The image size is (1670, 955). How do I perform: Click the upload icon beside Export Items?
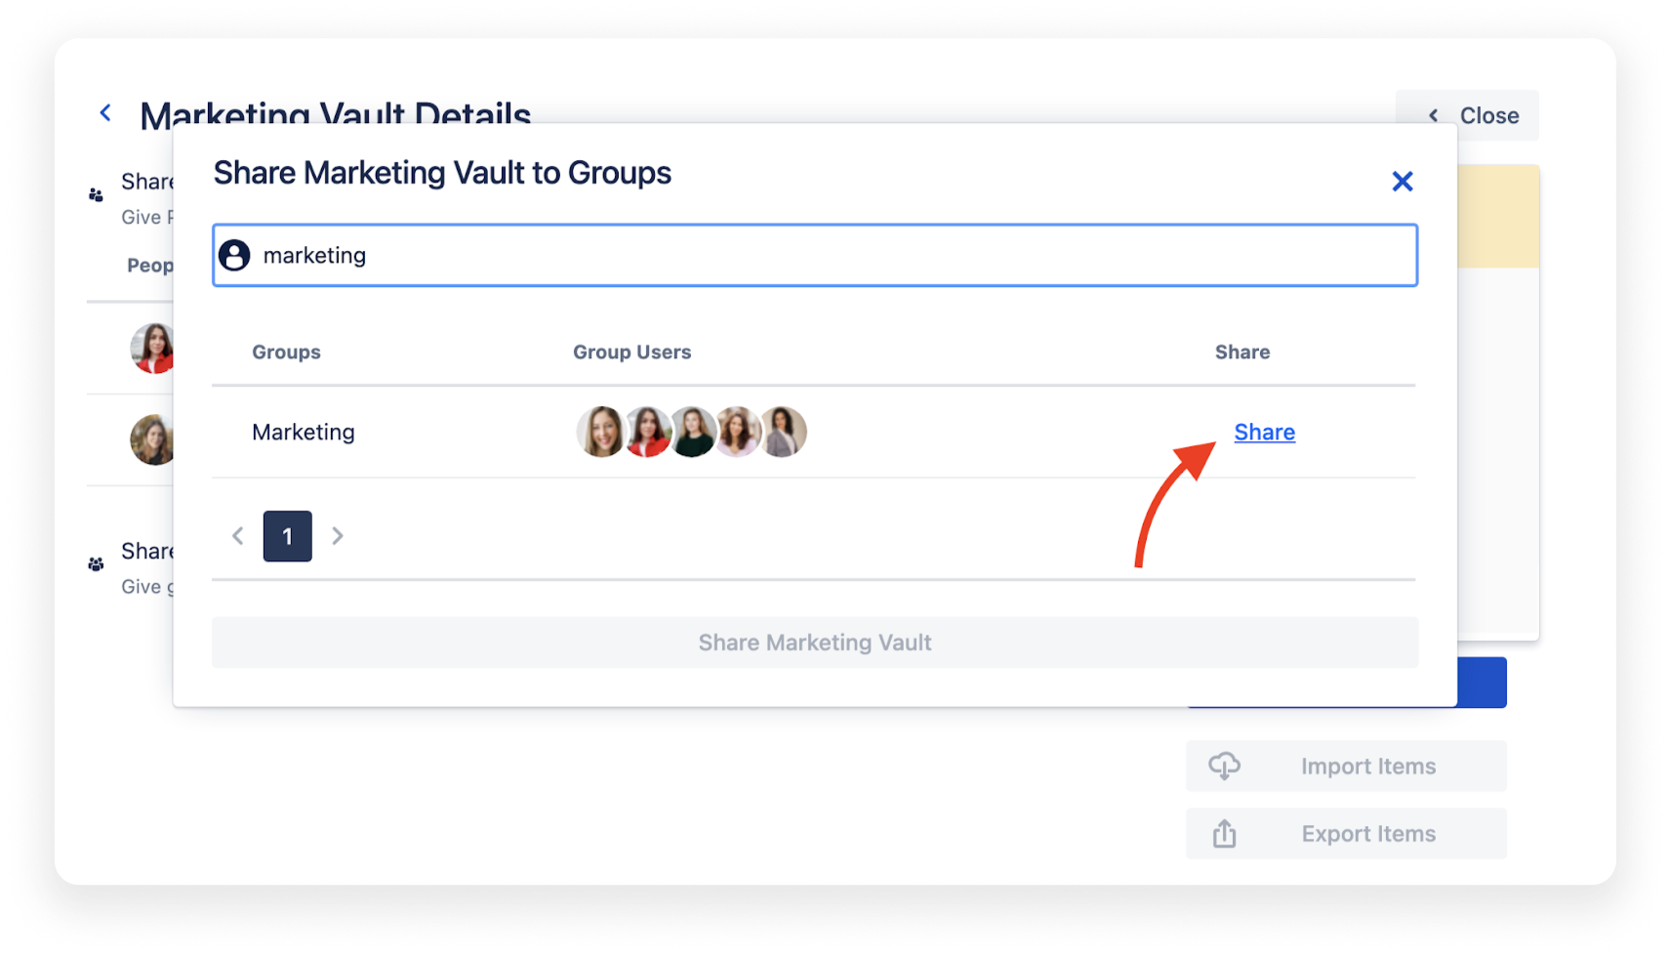tap(1226, 833)
